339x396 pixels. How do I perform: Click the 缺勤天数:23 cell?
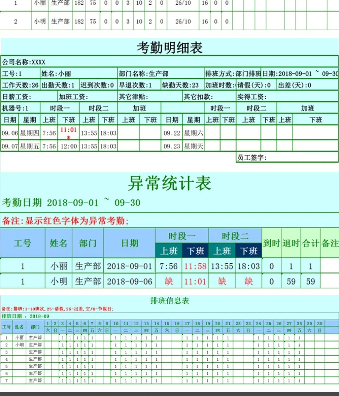(182, 85)
